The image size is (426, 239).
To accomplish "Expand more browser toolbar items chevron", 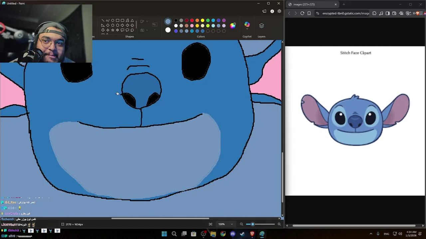I will click(x=414, y=13).
